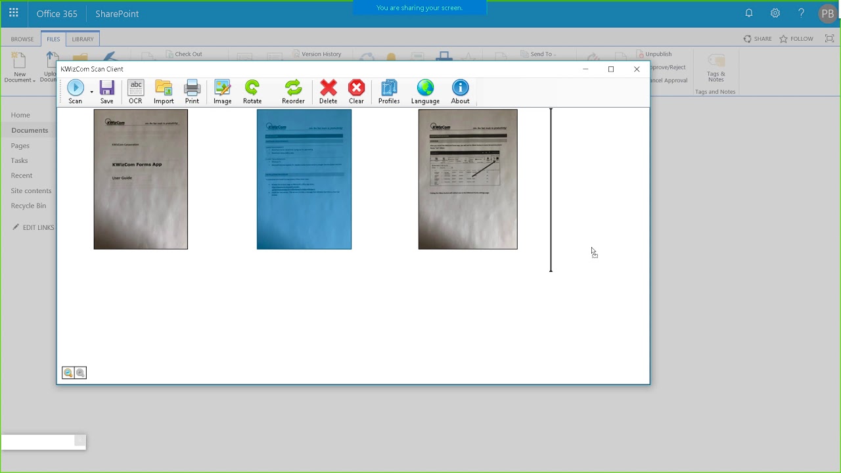The height and width of the screenshot is (473, 841).
Task: Open Tags & Notes
Action: click(x=716, y=68)
